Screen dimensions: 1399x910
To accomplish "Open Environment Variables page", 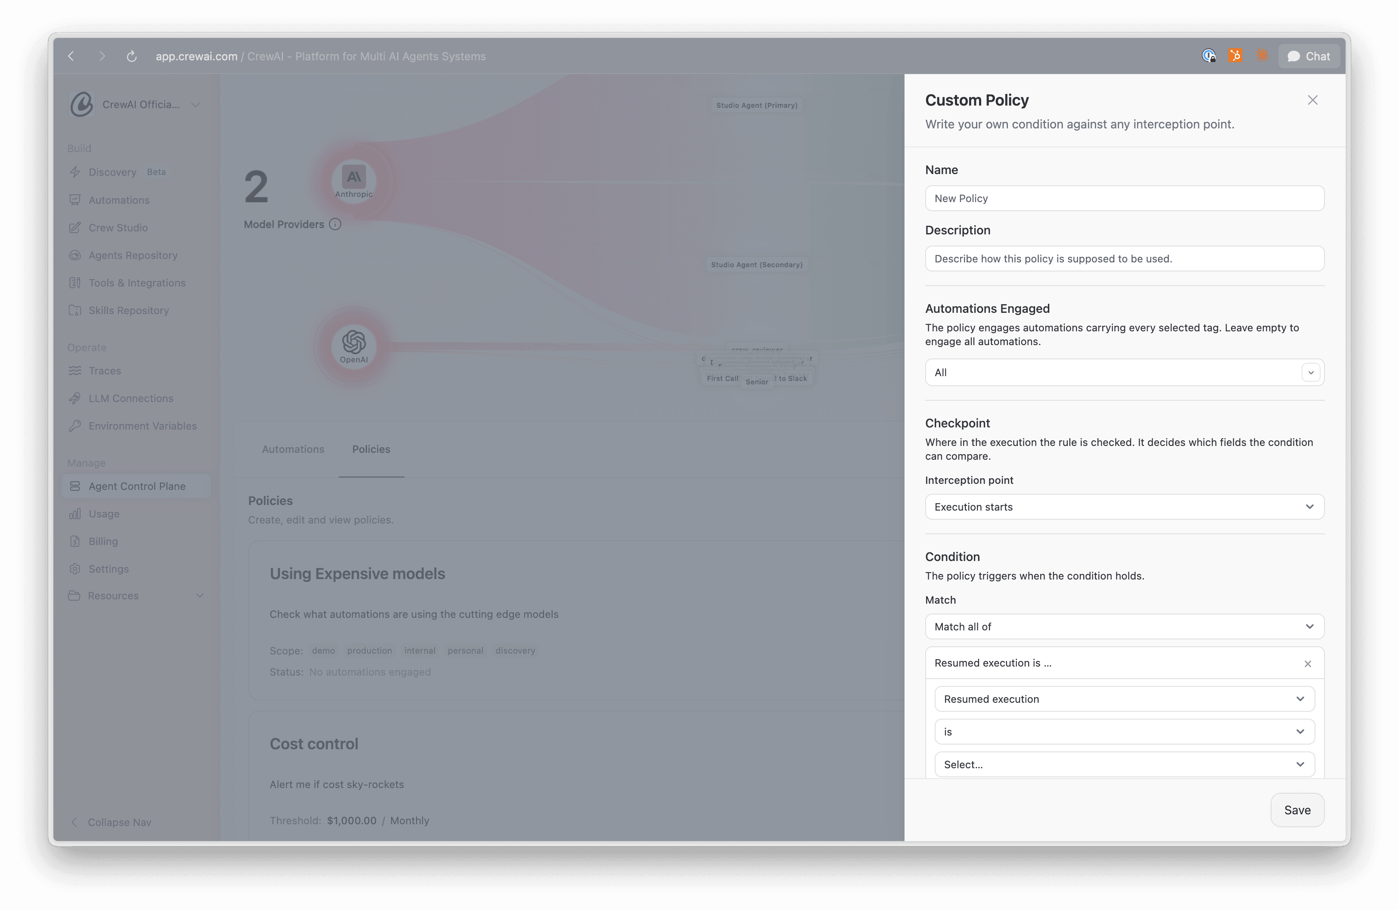I will (136, 426).
